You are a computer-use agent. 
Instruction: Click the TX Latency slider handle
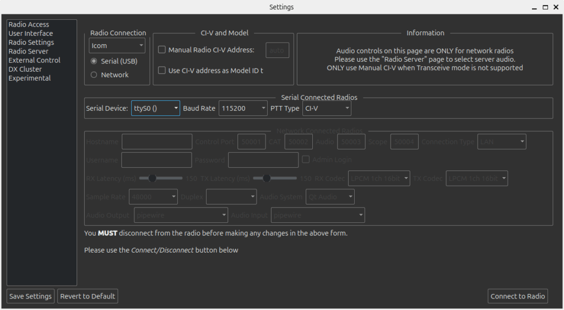coord(266,178)
